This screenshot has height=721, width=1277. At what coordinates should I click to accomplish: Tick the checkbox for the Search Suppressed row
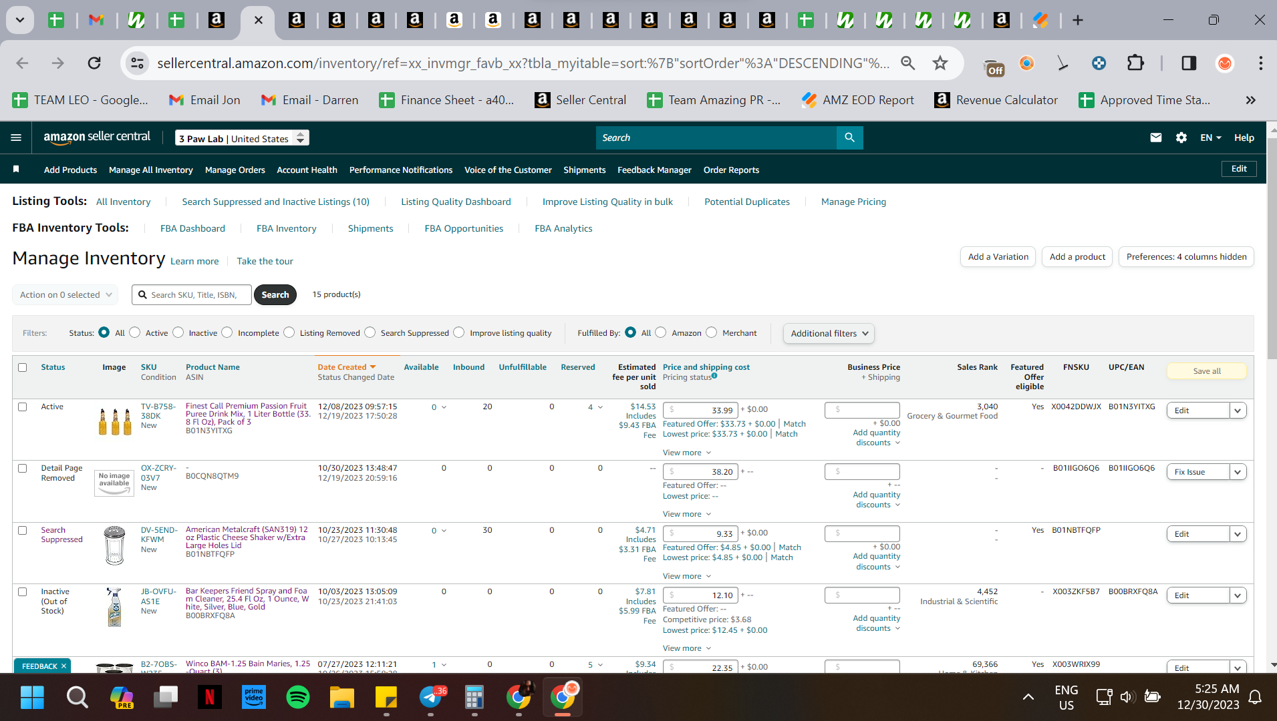pos(23,530)
